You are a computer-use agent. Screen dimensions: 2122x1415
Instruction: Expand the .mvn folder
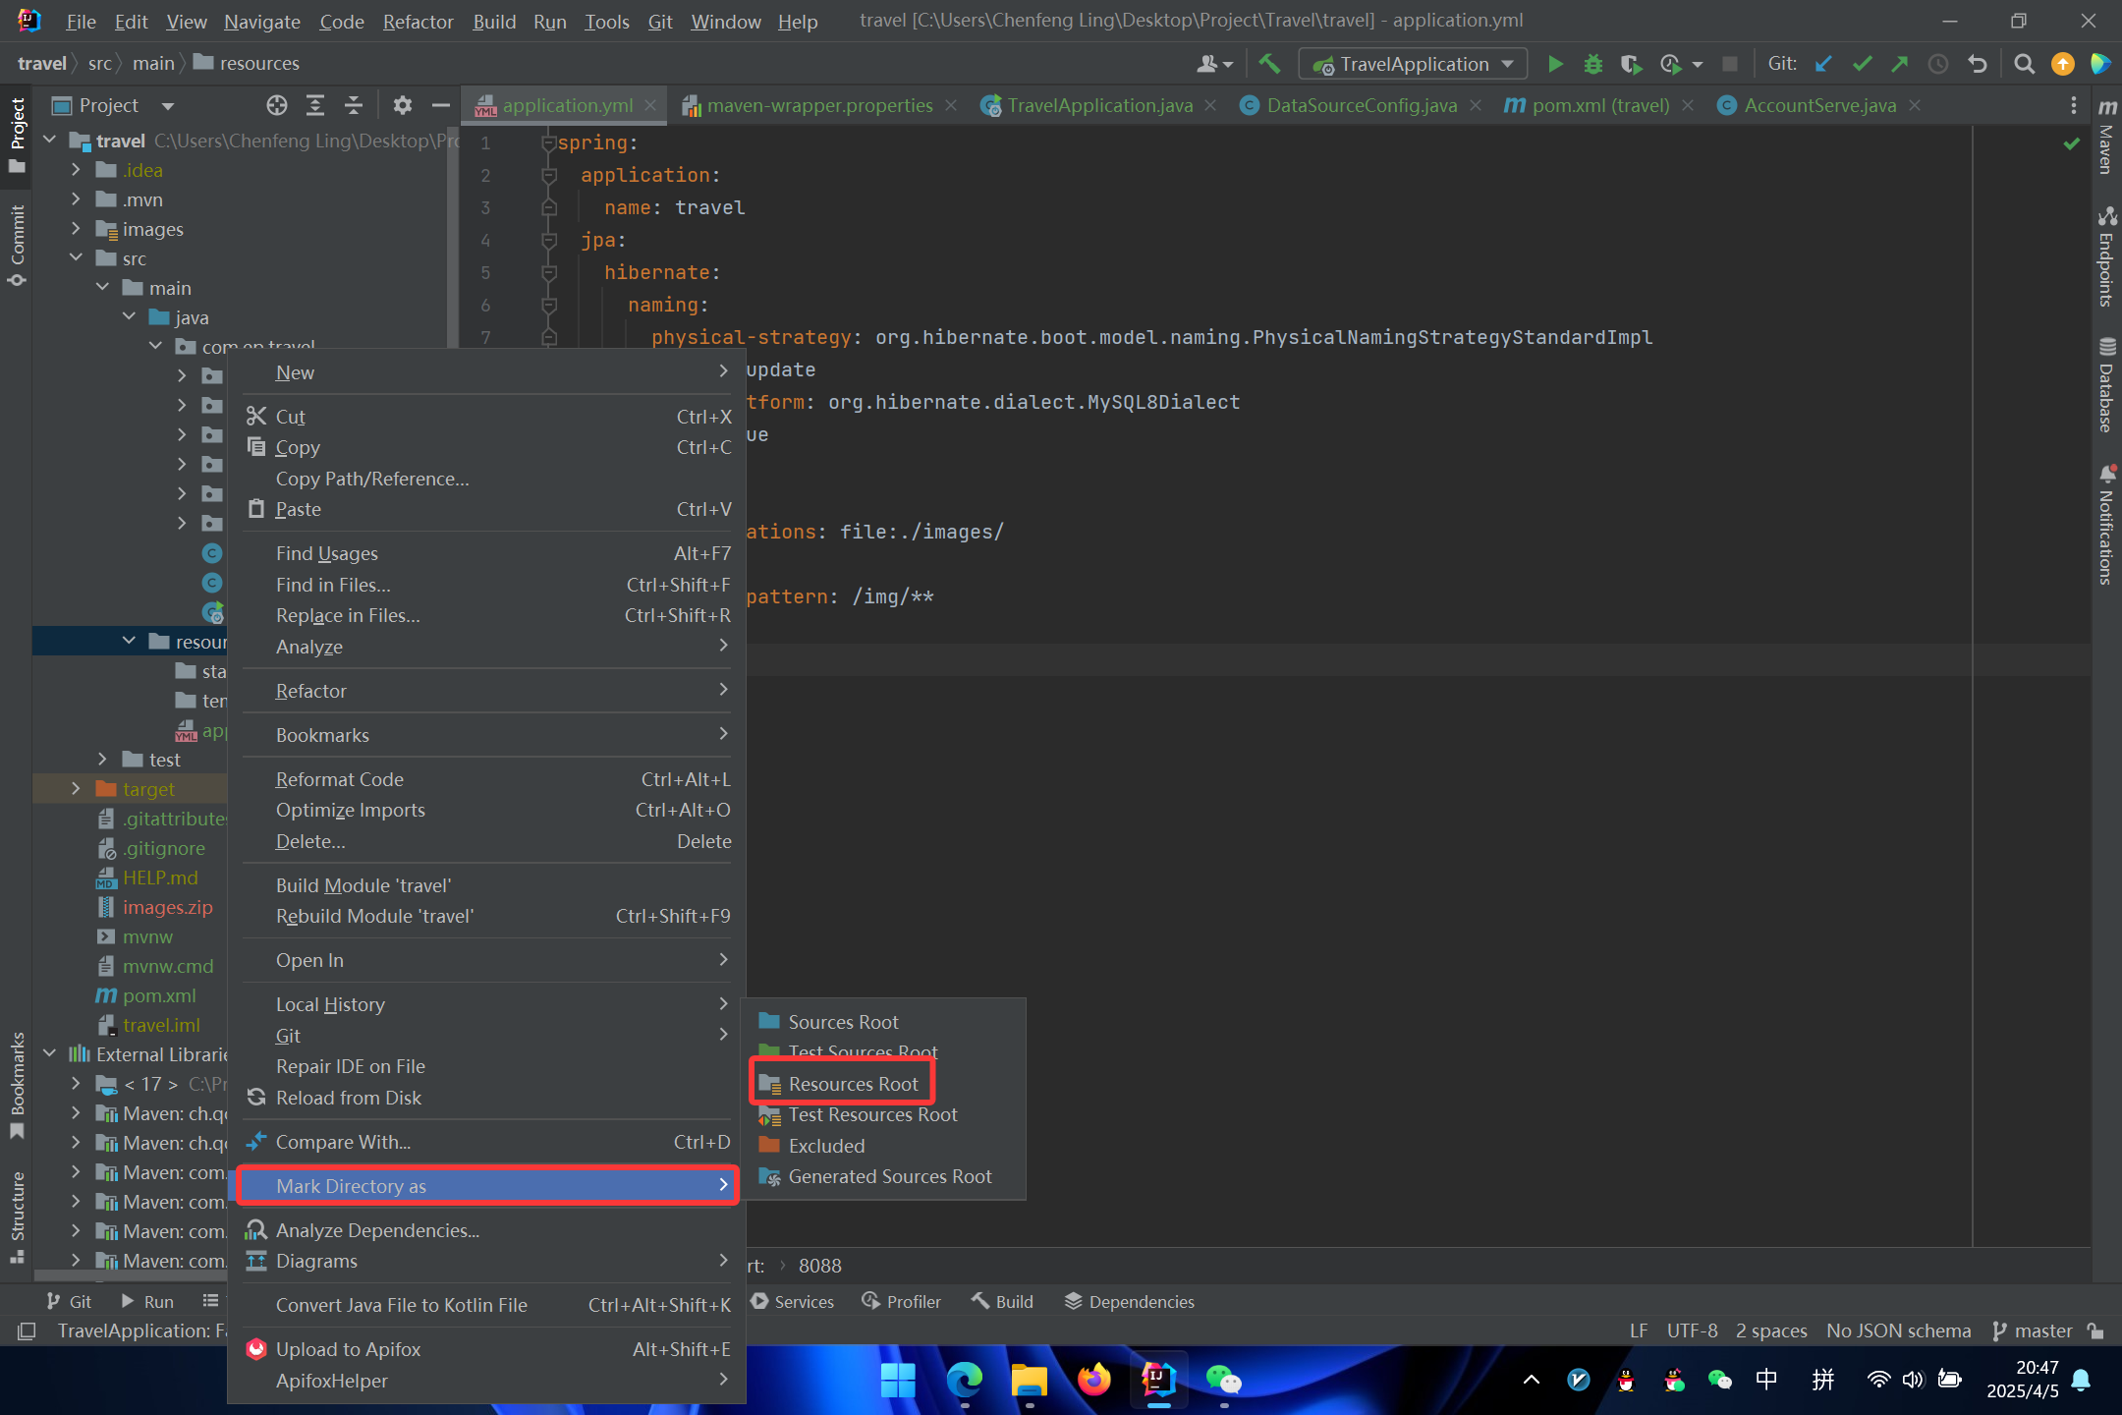point(76,199)
